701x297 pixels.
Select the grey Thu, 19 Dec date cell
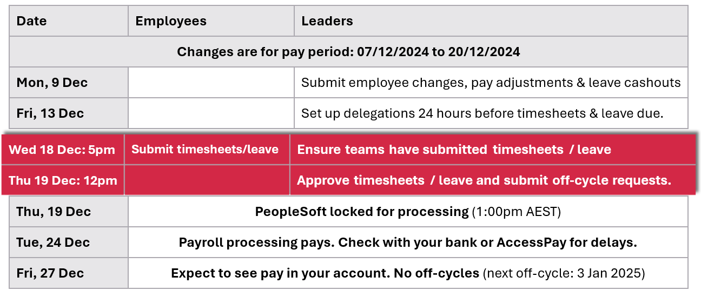tap(54, 211)
